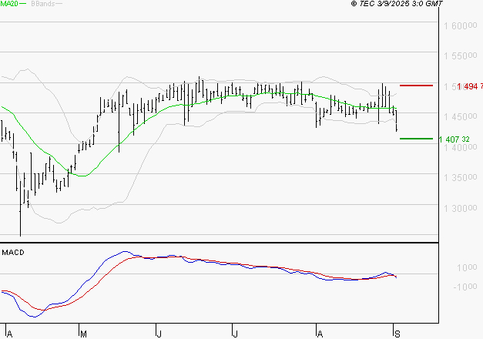Select the S month marker on time axis
483x339 pixels.
click(397, 333)
